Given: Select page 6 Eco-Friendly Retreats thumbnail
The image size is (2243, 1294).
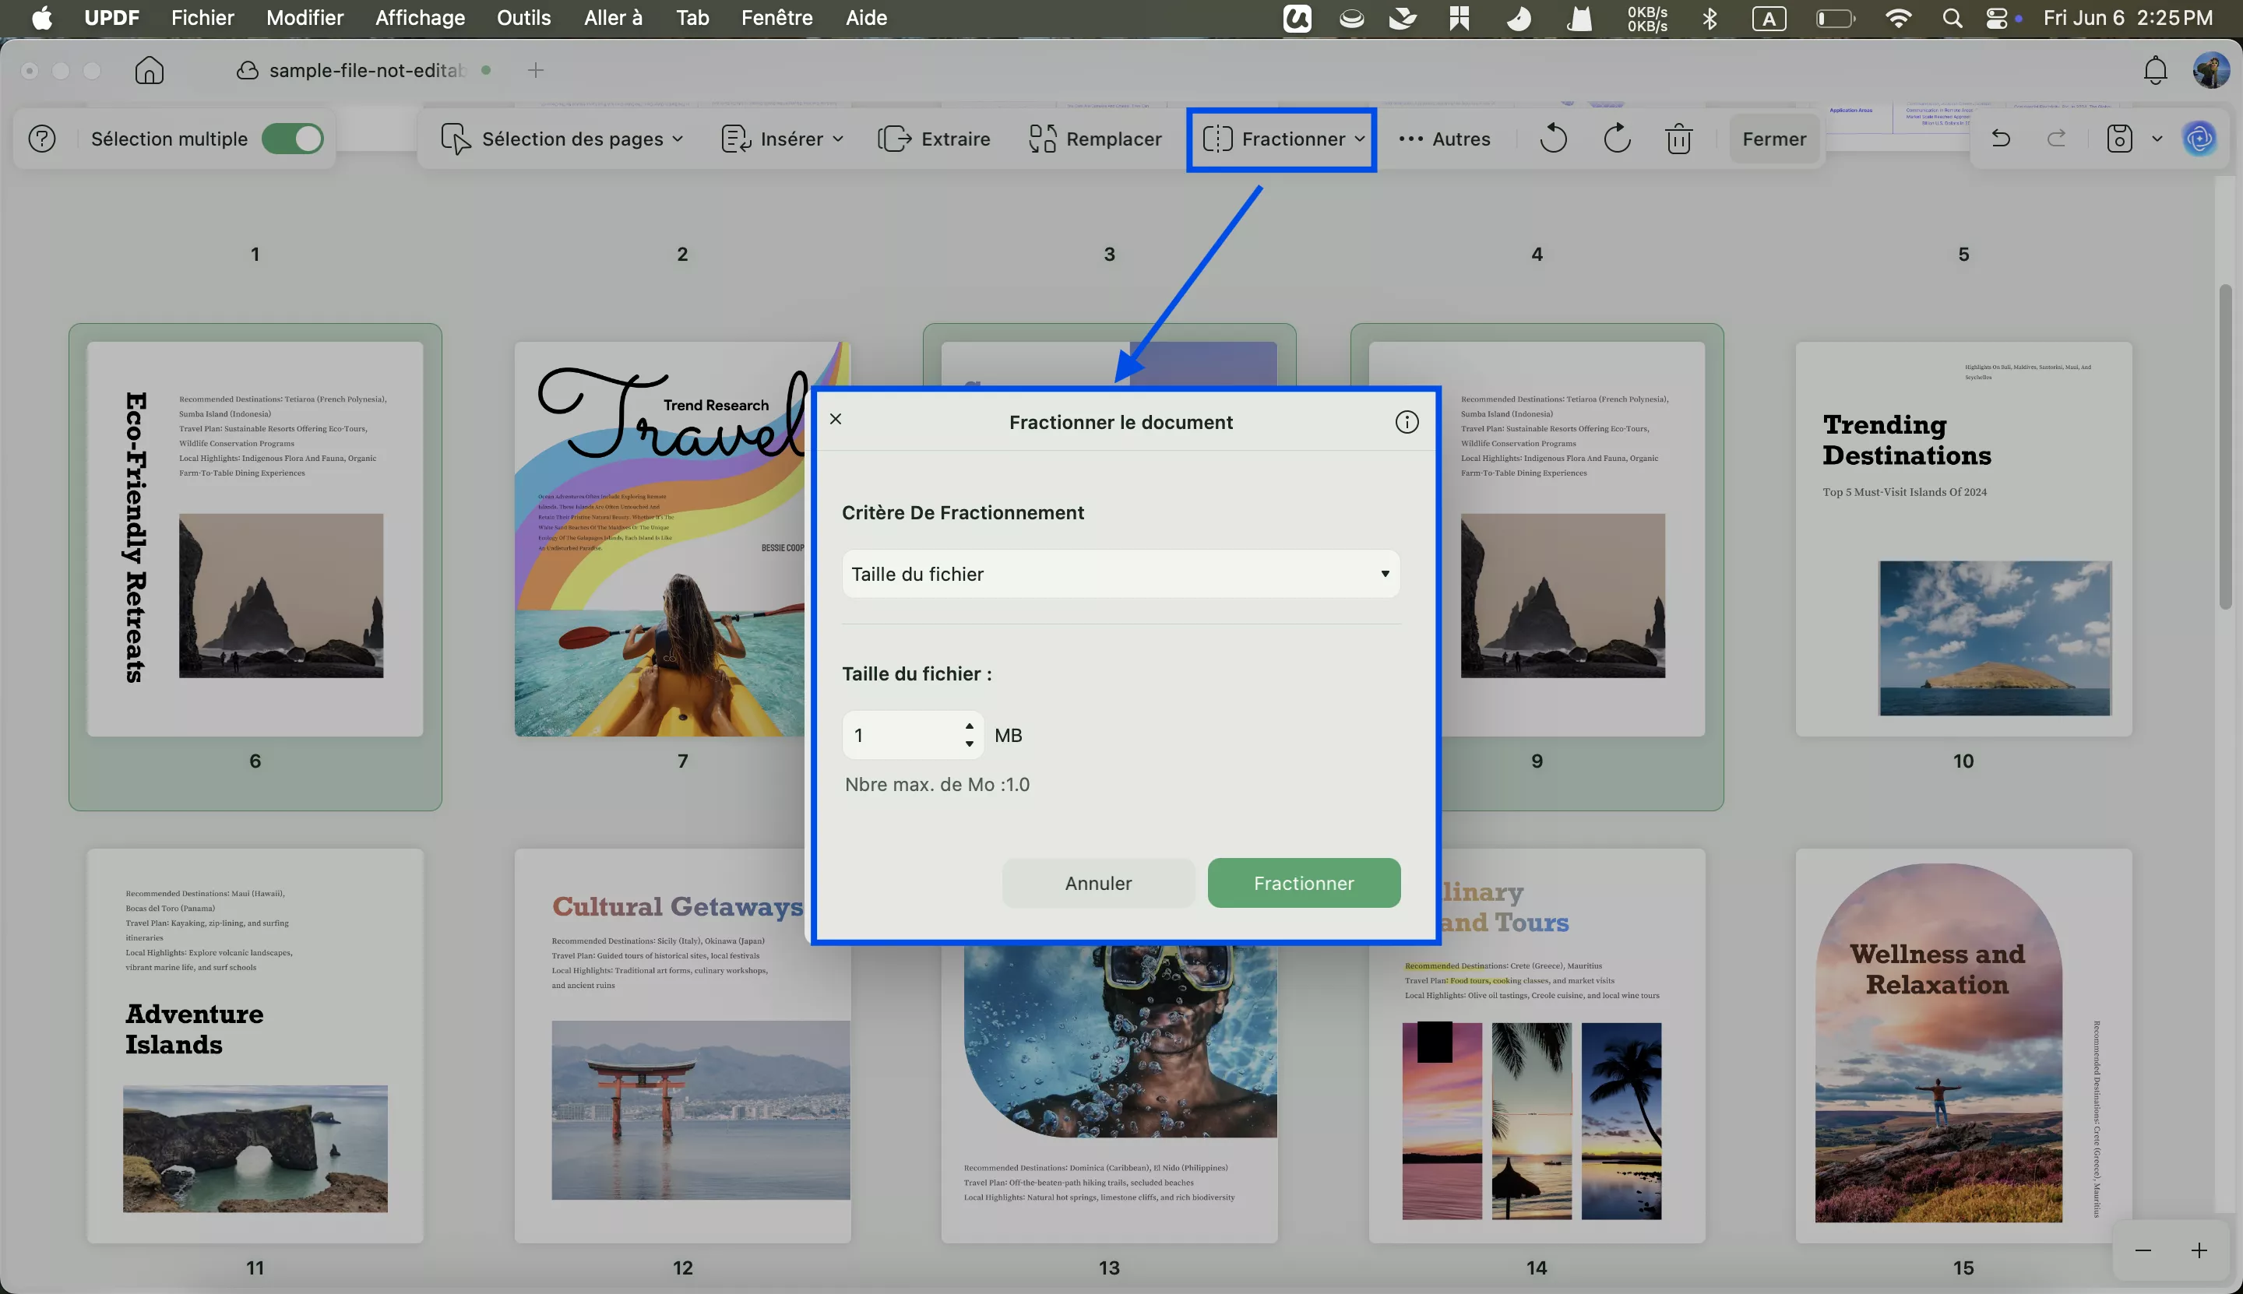Looking at the screenshot, I should (x=255, y=539).
